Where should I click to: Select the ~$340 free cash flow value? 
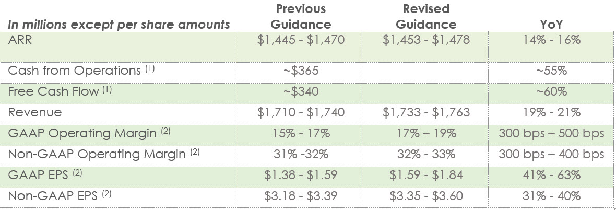301,91
